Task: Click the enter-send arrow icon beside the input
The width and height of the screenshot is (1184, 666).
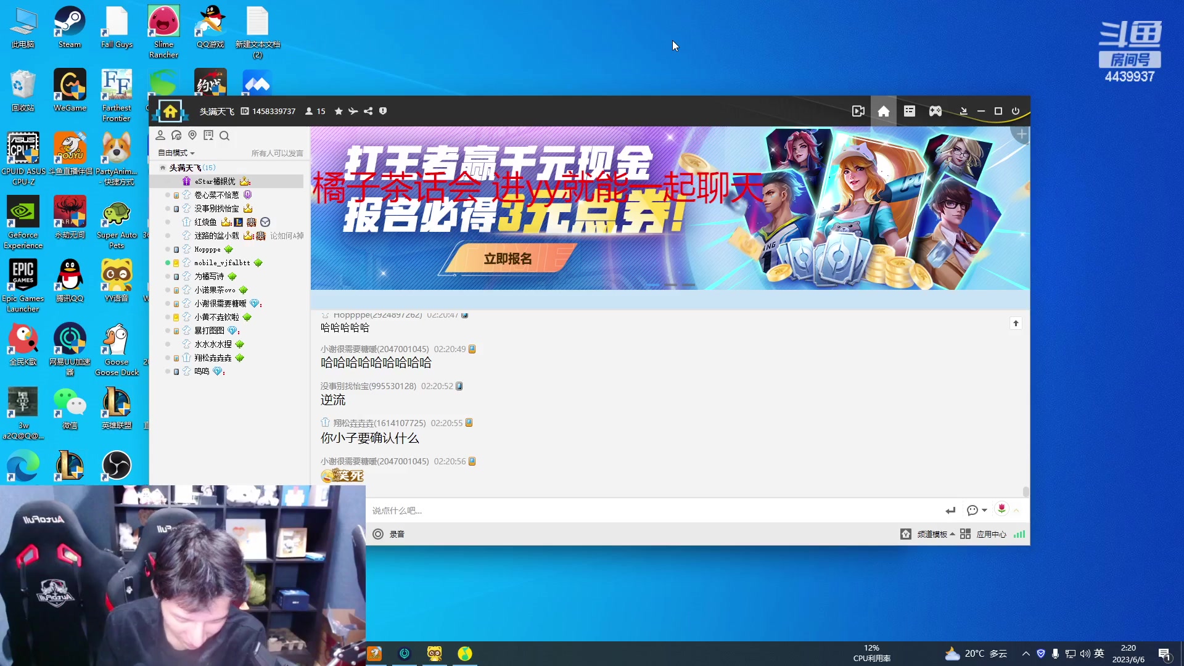Action: (x=950, y=511)
